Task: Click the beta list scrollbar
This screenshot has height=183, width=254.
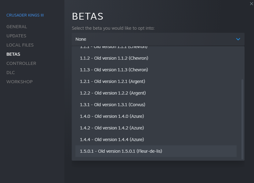Action: pos(242,119)
